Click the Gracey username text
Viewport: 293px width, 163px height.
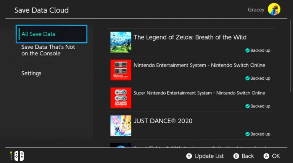pyautogui.click(x=256, y=10)
